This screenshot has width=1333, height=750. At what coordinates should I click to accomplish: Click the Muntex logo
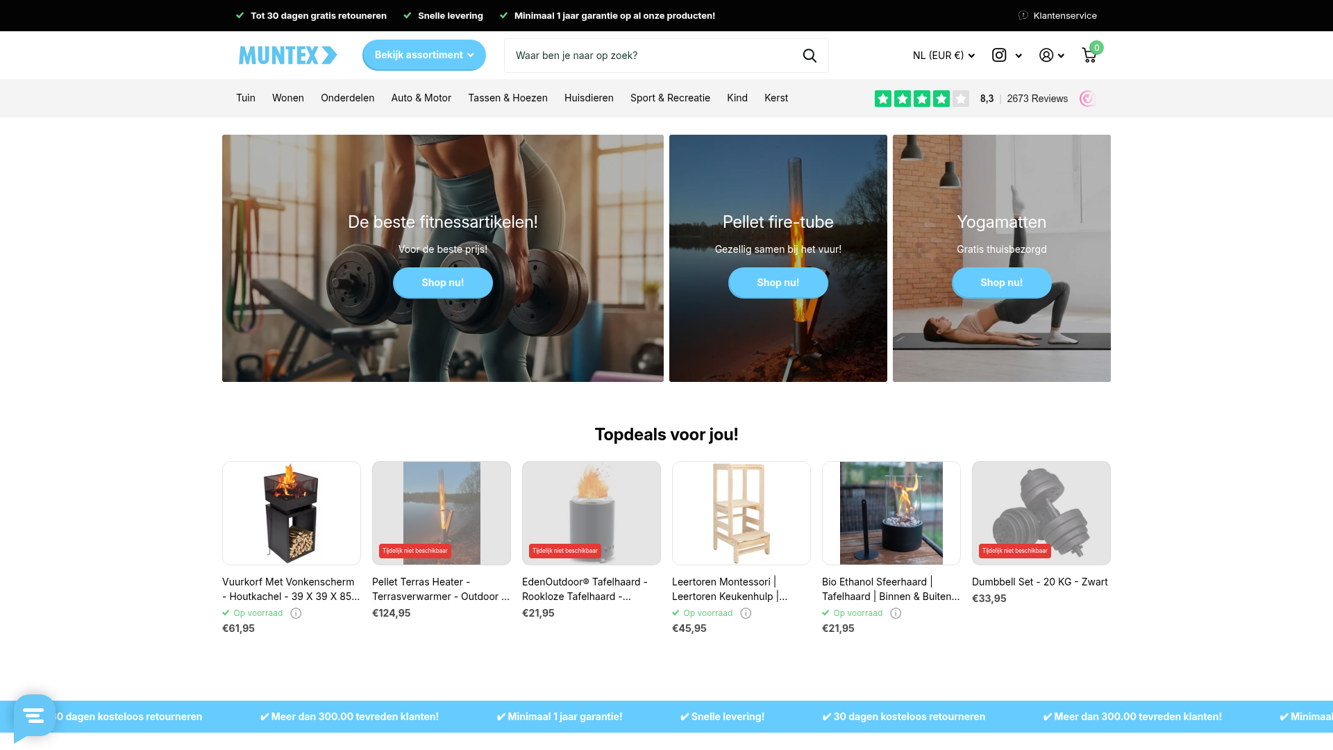point(288,56)
